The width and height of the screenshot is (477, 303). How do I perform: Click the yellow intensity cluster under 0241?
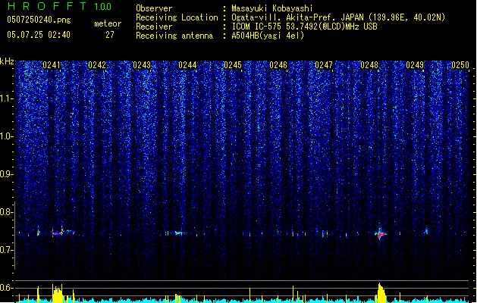pos(57,293)
